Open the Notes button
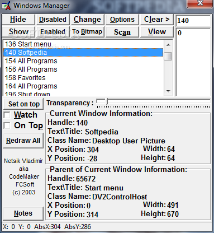Image resolution: width=214 pixels, height=233 pixels. coord(23,213)
